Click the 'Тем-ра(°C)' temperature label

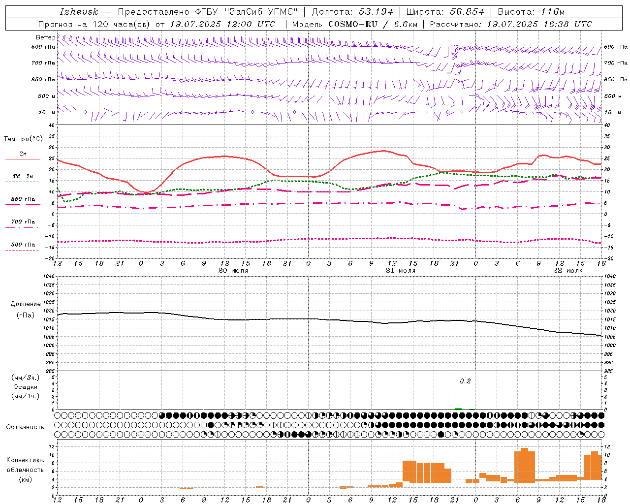(x=23, y=139)
